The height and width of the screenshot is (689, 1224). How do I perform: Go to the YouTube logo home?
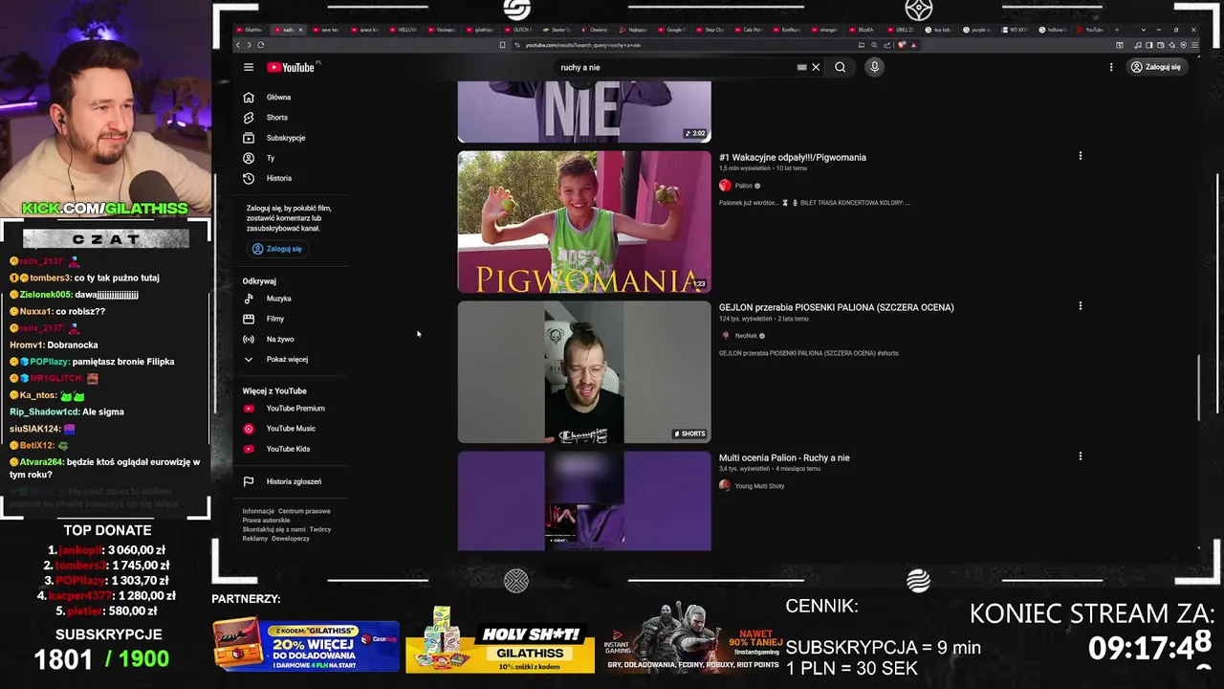[291, 67]
